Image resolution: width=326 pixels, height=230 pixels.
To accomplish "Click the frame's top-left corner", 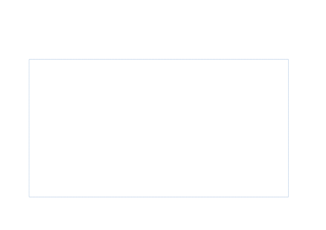I will (29, 59).
